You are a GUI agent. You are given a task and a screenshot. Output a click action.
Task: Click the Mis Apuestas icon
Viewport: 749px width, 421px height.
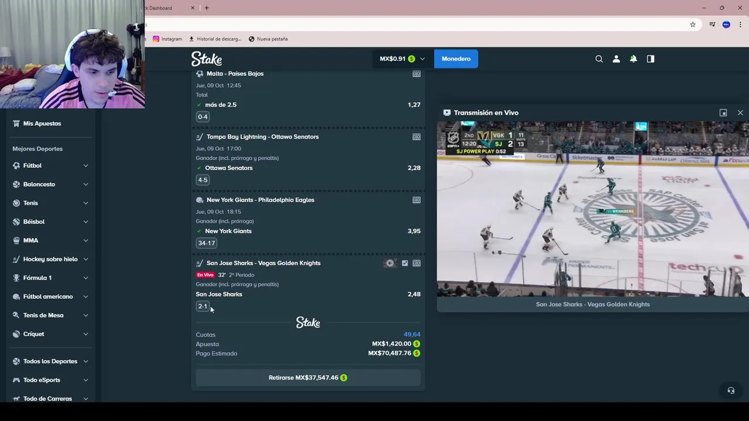pyautogui.click(x=16, y=123)
